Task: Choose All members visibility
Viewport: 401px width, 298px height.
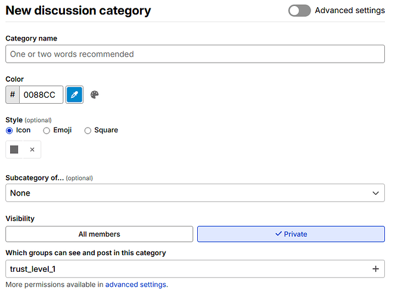Action: pyautogui.click(x=100, y=234)
